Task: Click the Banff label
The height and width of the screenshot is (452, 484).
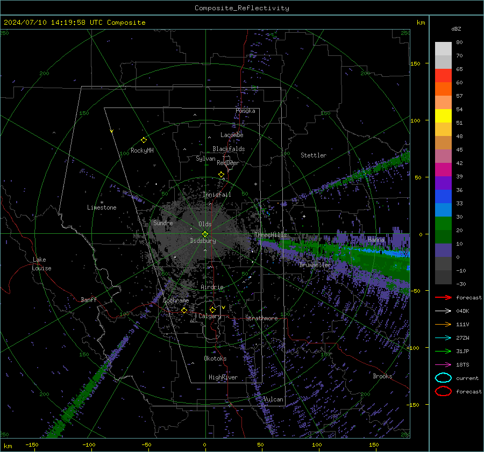Action: click(89, 299)
